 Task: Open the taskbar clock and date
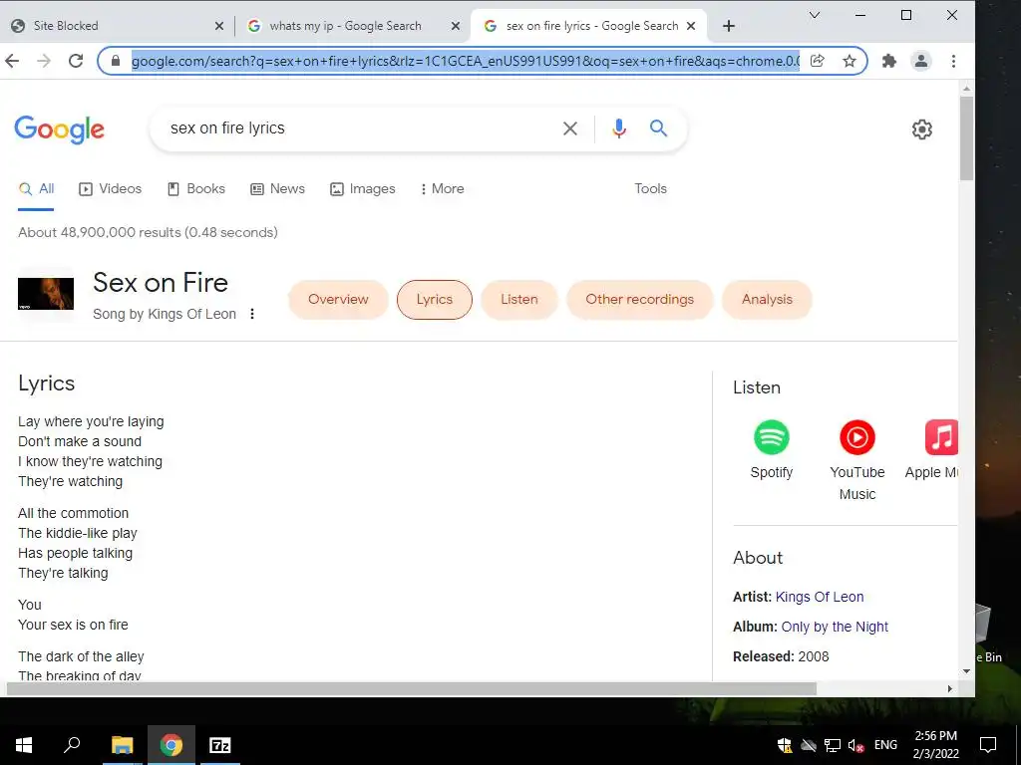(935, 745)
